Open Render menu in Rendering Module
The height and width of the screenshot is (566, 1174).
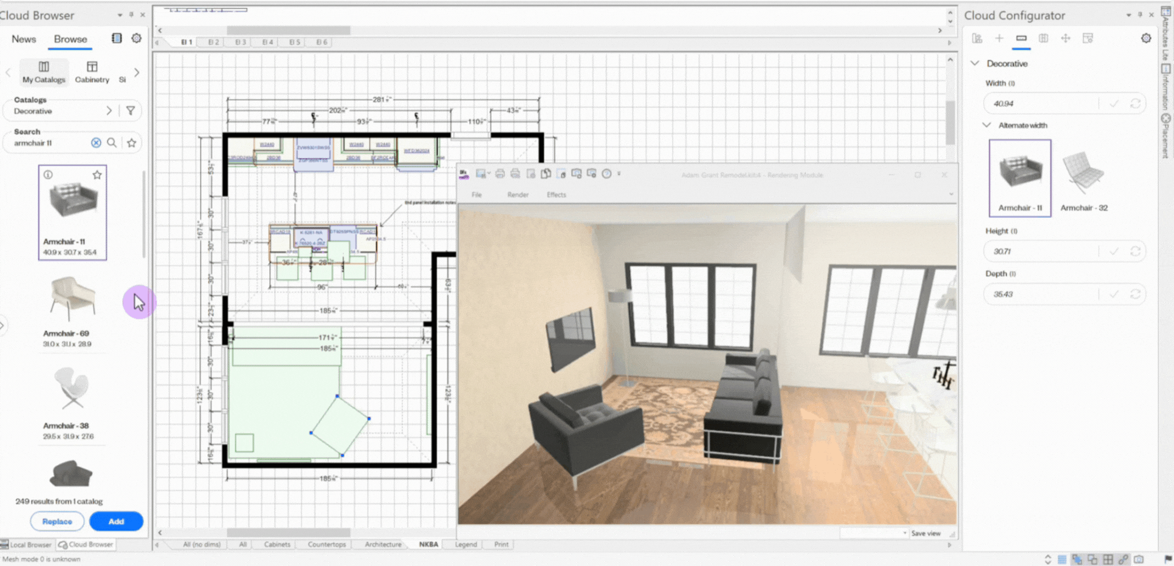pos(518,195)
